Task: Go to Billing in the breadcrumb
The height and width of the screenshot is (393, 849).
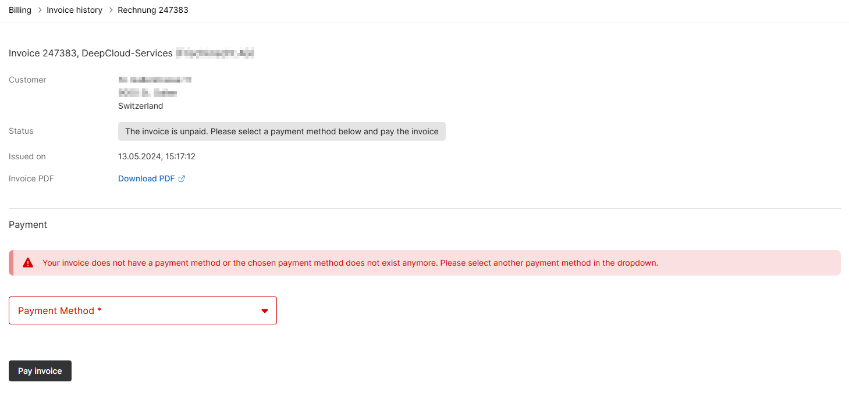Action: (x=20, y=10)
